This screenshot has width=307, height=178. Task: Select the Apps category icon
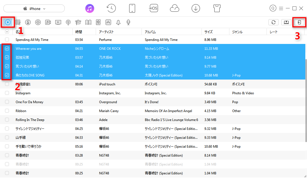pos(108,22)
